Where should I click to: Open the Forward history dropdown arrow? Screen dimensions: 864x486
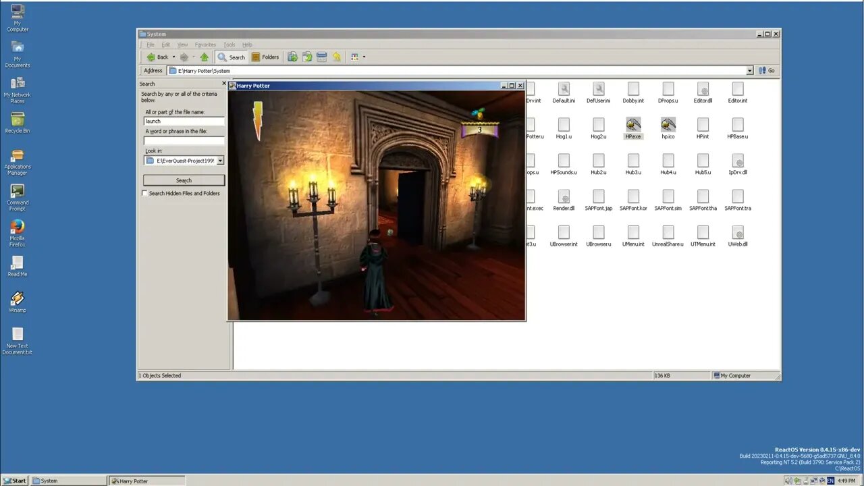click(193, 57)
